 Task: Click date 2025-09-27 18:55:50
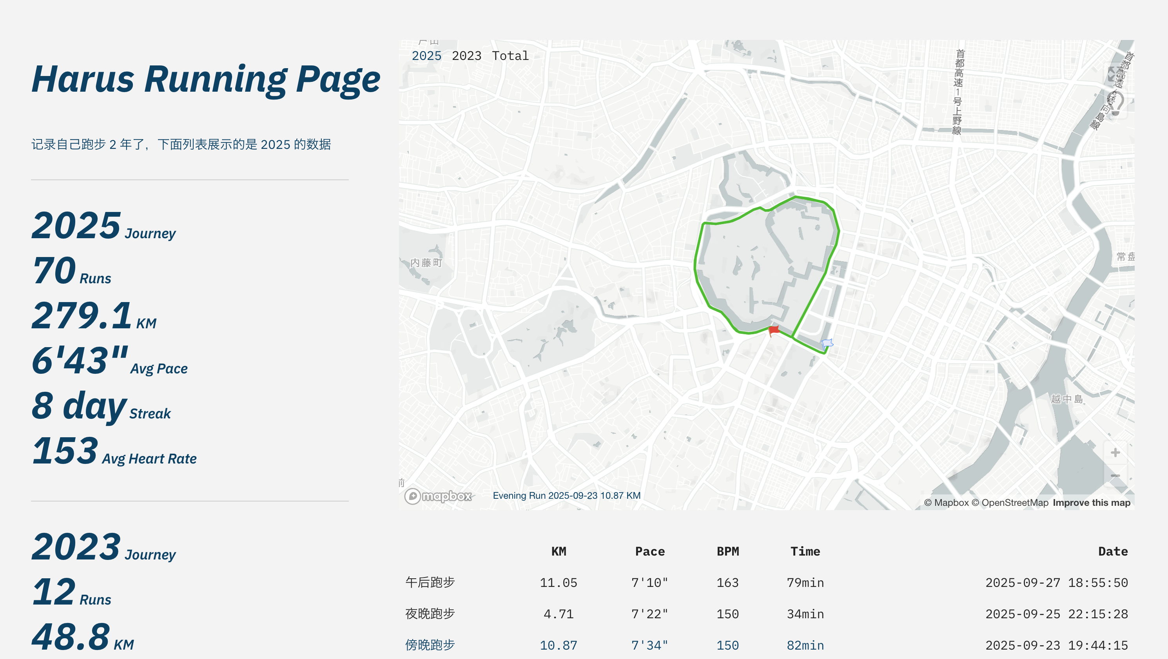click(1057, 582)
